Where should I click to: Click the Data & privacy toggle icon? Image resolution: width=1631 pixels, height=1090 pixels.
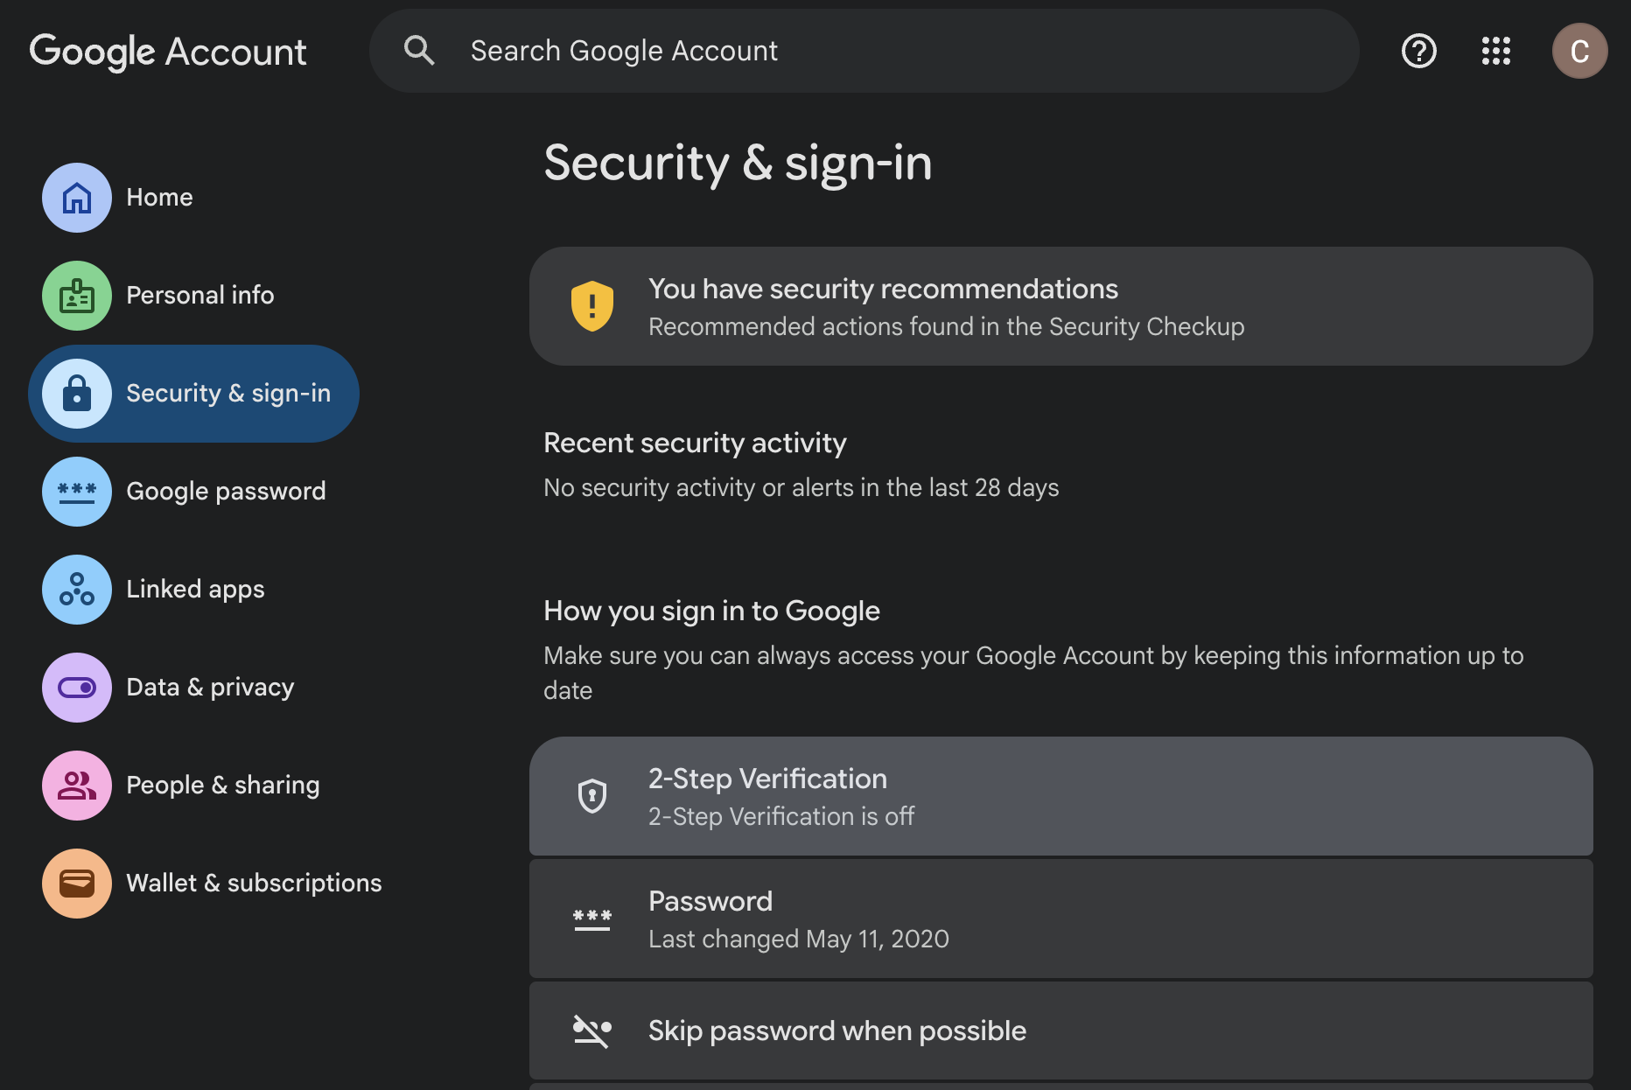pyautogui.click(x=77, y=688)
